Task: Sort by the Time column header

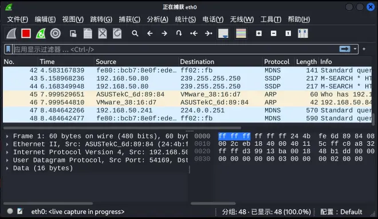Action: pos(66,62)
